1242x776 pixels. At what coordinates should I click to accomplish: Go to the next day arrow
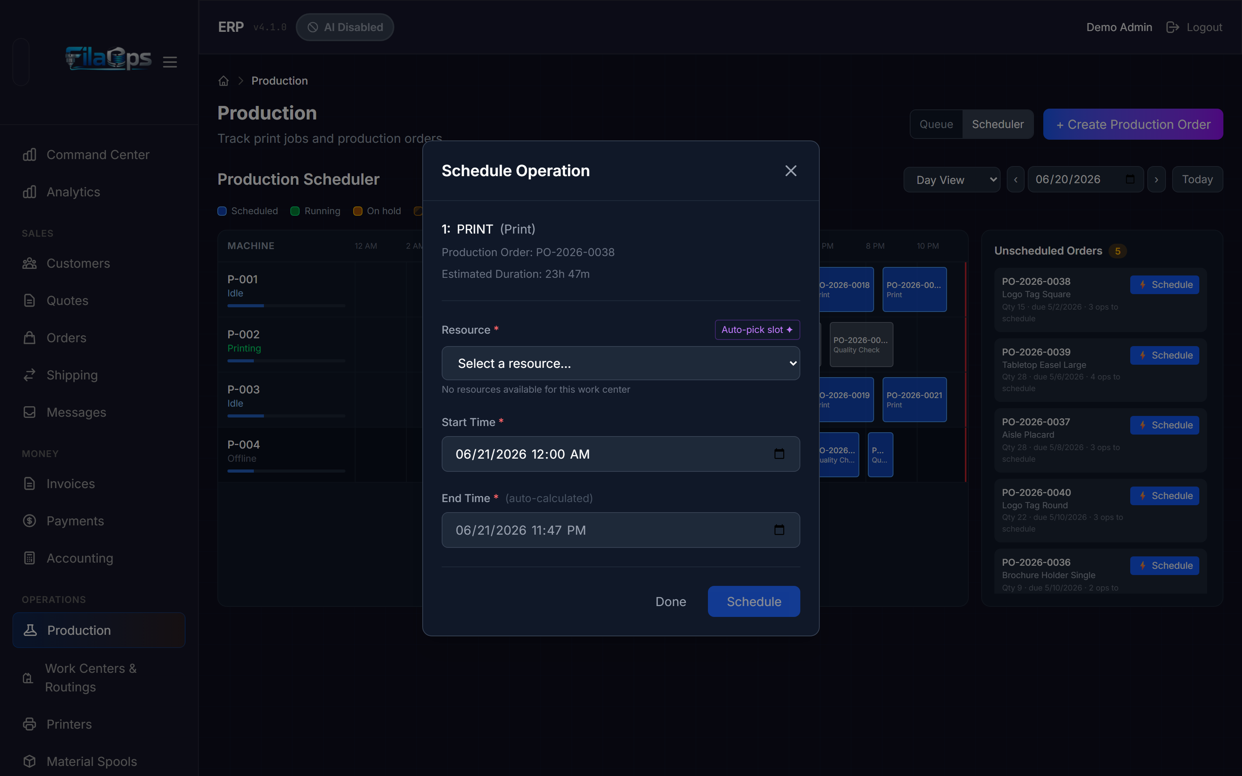click(1156, 180)
